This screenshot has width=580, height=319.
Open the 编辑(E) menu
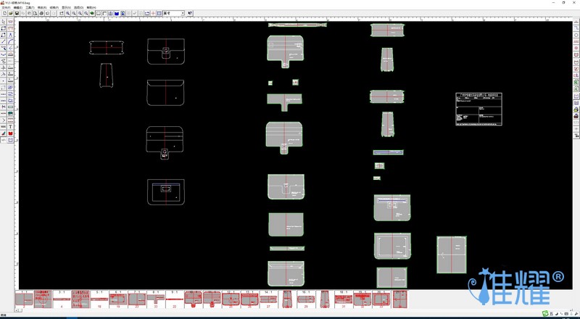(17, 7)
